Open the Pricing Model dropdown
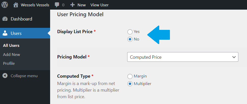The width and height of the screenshot is (247, 104). tap(183, 57)
